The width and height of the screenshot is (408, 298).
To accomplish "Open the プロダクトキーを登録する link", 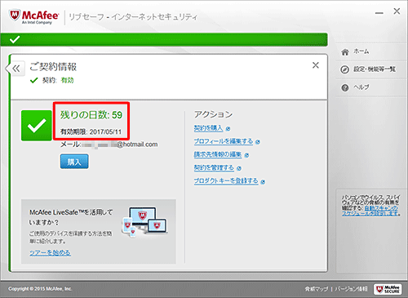I will [226, 181].
